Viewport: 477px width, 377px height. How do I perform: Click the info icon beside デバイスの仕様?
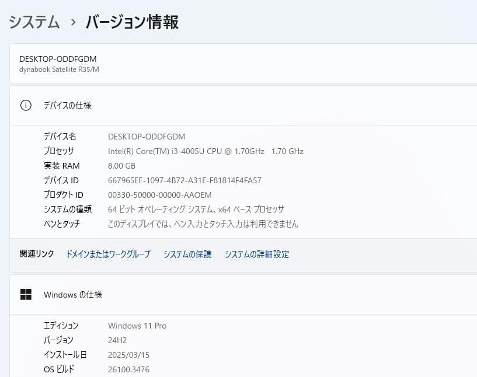25,106
